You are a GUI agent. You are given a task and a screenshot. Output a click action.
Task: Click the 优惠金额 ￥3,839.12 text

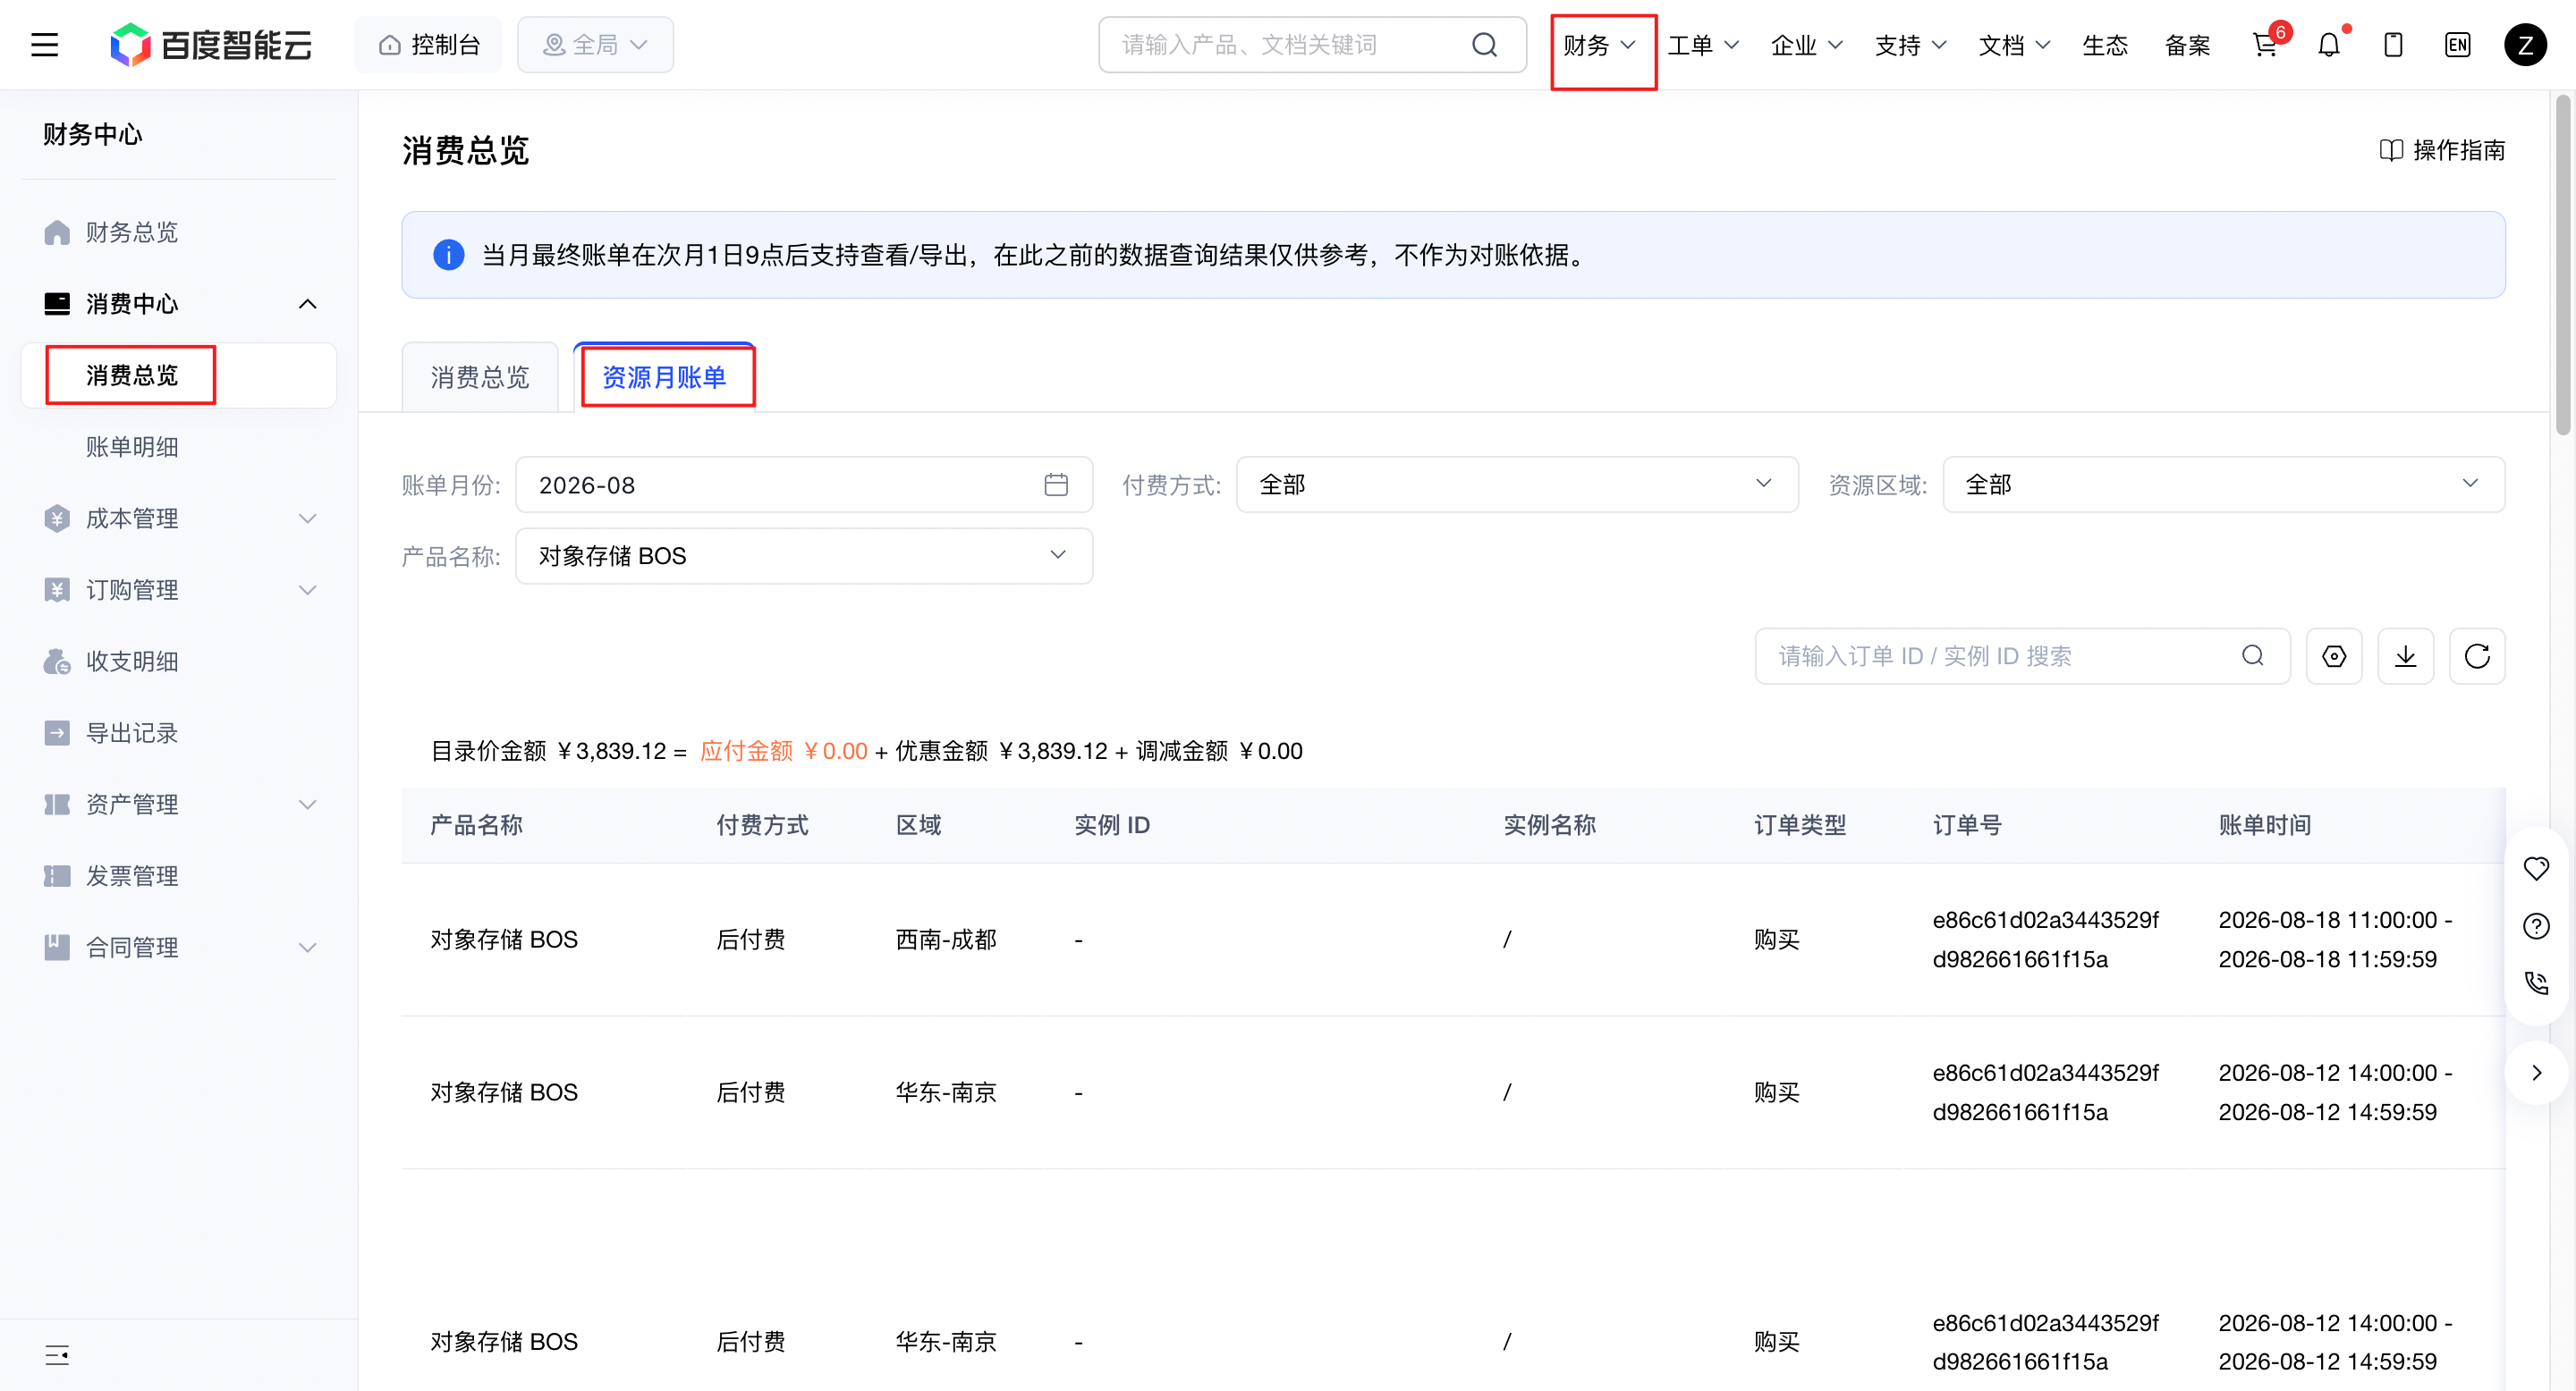click(x=1001, y=752)
